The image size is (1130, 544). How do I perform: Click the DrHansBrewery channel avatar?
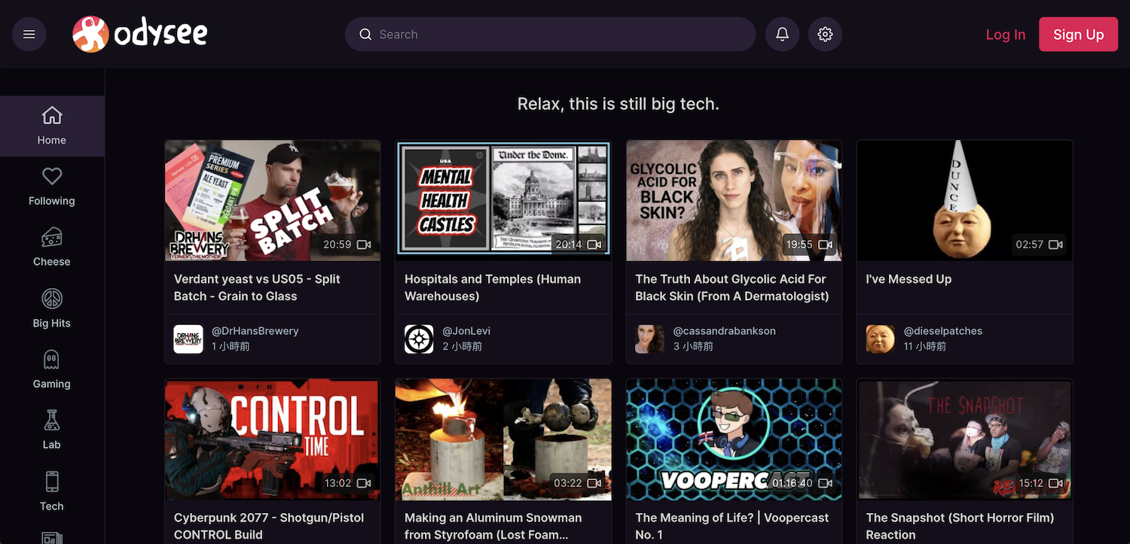[x=188, y=339]
